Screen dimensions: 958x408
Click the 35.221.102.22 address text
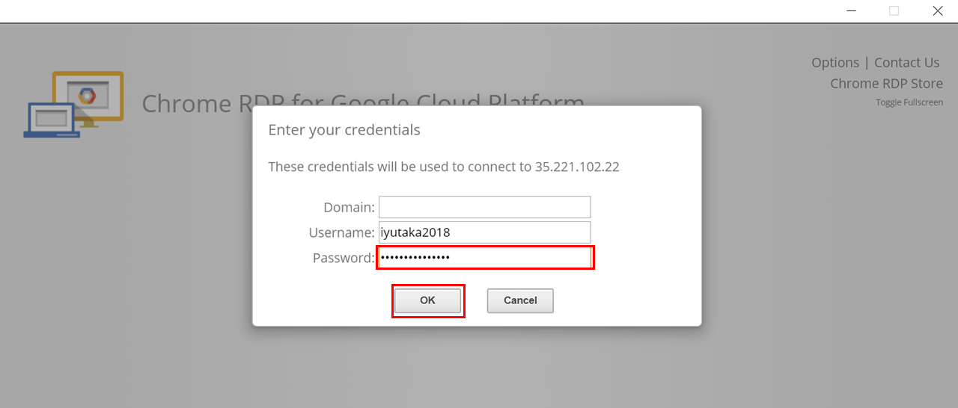(577, 167)
